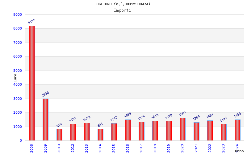Click the 2018 x-axis year label

155,148
